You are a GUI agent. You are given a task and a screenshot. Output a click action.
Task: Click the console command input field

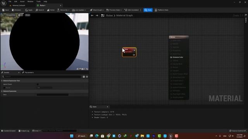(x=59, y=131)
